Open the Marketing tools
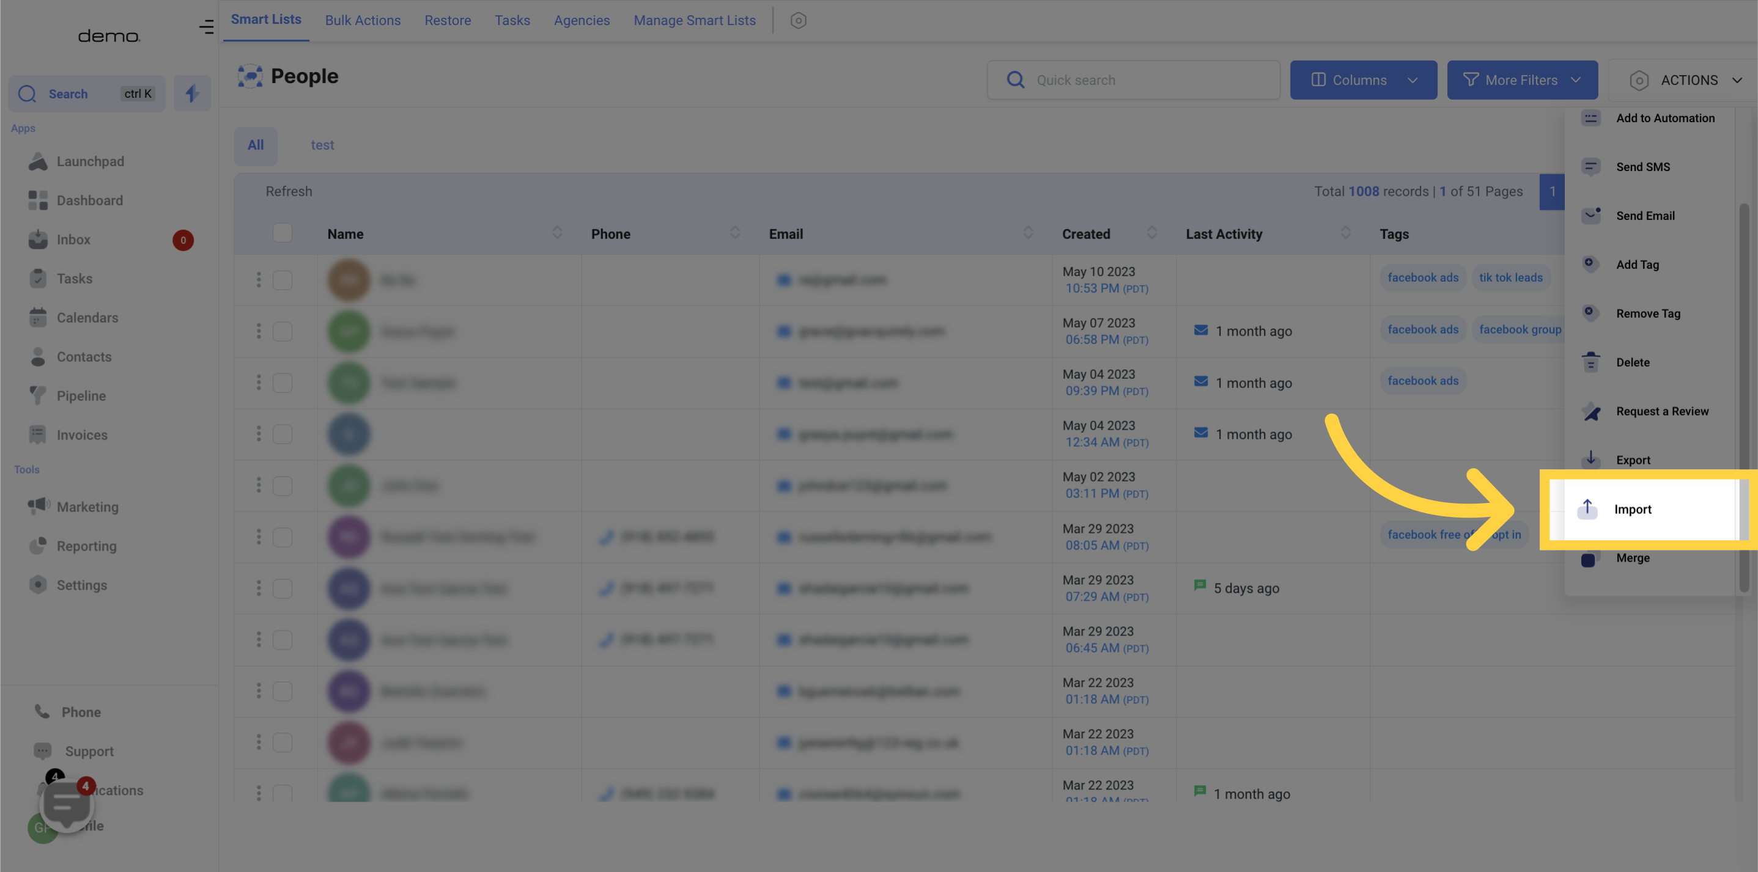Viewport: 1758px width, 872px height. [x=74, y=507]
